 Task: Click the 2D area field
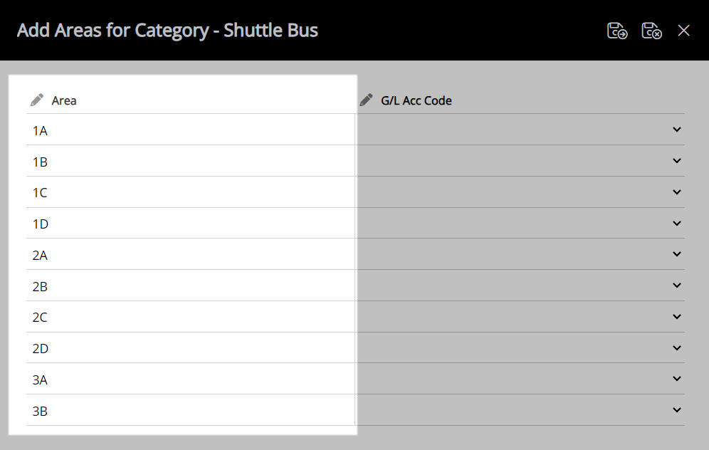coord(190,347)
